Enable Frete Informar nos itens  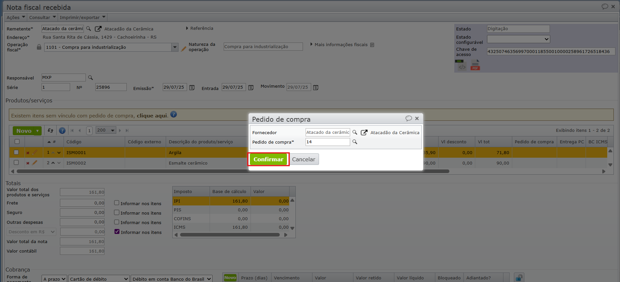(117, 203)
